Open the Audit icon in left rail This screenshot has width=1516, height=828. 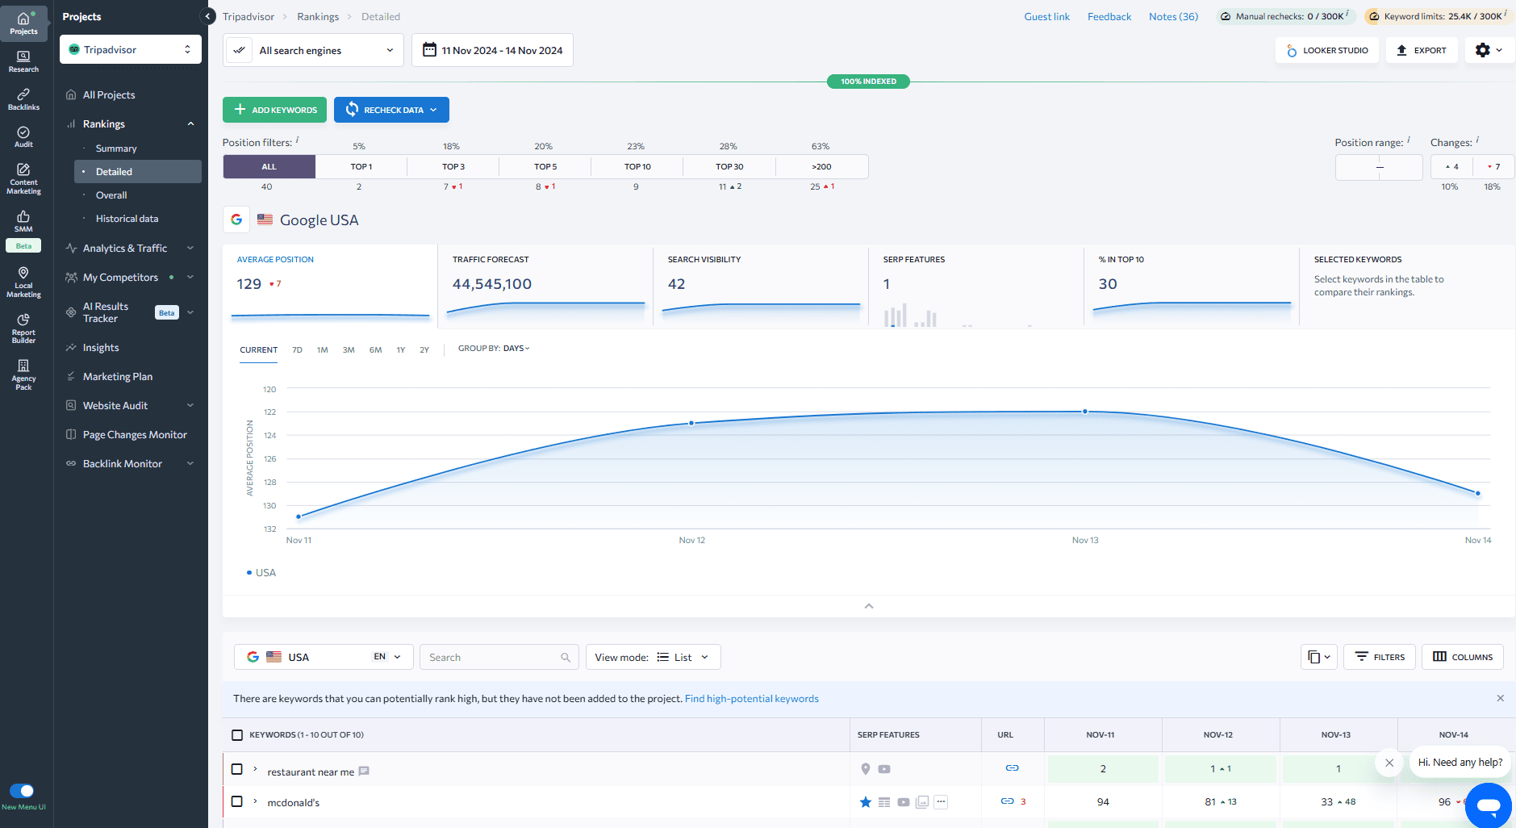click(x=23, y=136)
